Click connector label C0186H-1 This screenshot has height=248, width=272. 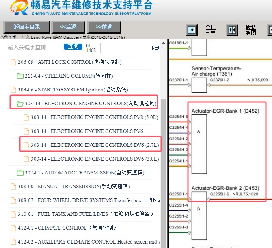(179, 43)
